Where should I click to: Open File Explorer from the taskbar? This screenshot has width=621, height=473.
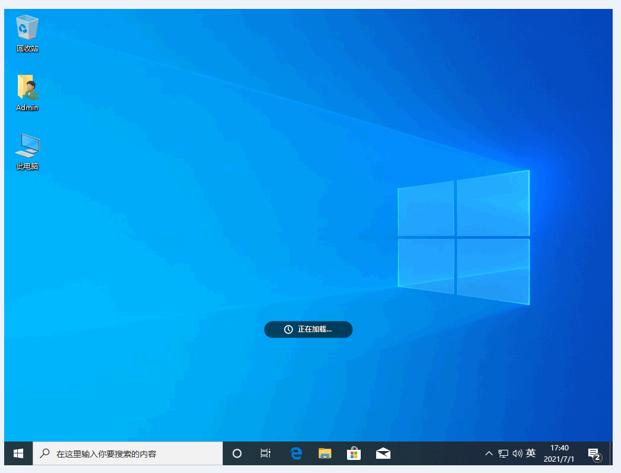[324, 453]
